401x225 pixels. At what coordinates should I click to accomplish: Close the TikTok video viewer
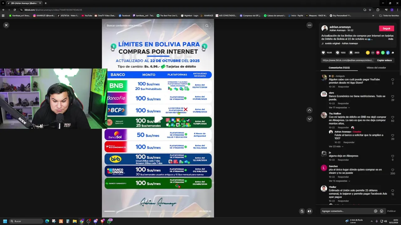pos(6,25)
